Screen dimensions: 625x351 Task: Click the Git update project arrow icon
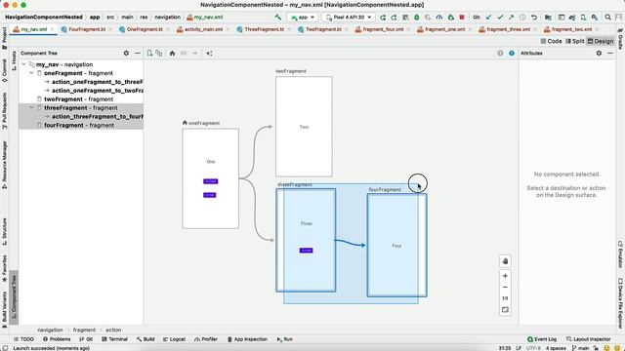coord(488,18)
